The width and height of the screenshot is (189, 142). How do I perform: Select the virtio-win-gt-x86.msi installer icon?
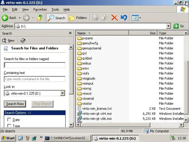coord(79,119)
